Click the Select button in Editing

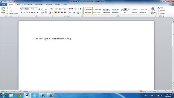tap(161, 13)
